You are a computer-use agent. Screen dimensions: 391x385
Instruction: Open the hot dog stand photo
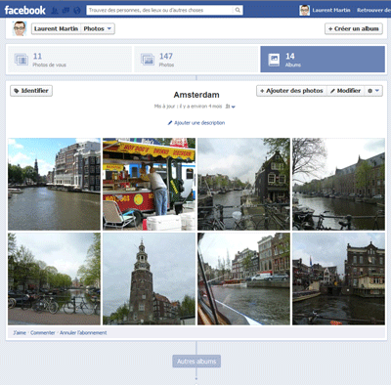149,184
